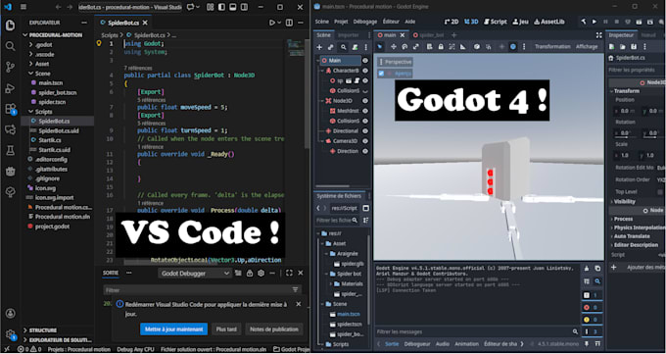Open Run and Debug view in VS Code

coord(10,88)
